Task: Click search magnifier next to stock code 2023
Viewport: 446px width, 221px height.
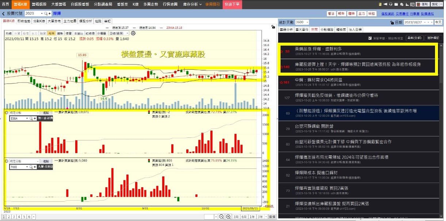Action: tap(46, 13)
